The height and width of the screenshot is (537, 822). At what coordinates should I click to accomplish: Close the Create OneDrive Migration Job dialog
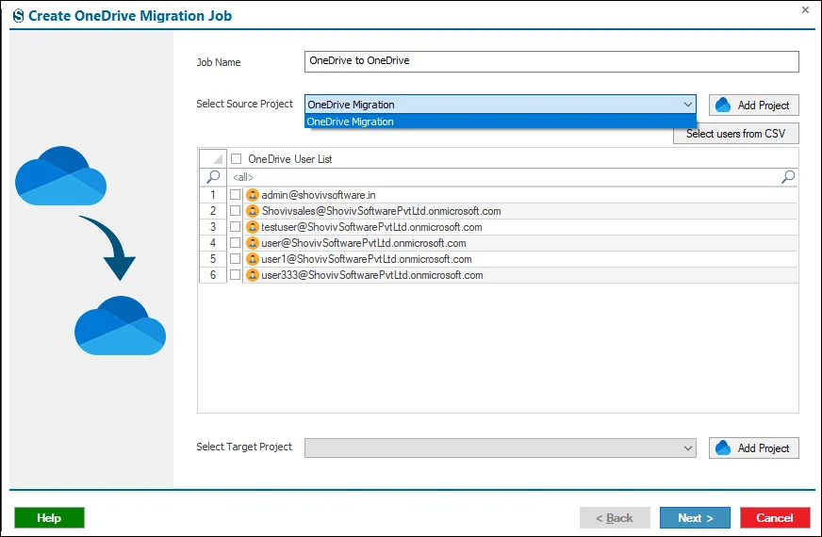pyautogui.click(x=805, y=10)
